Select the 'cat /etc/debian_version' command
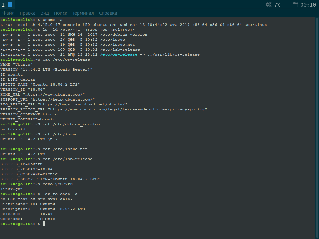 [x=71, y=124]
